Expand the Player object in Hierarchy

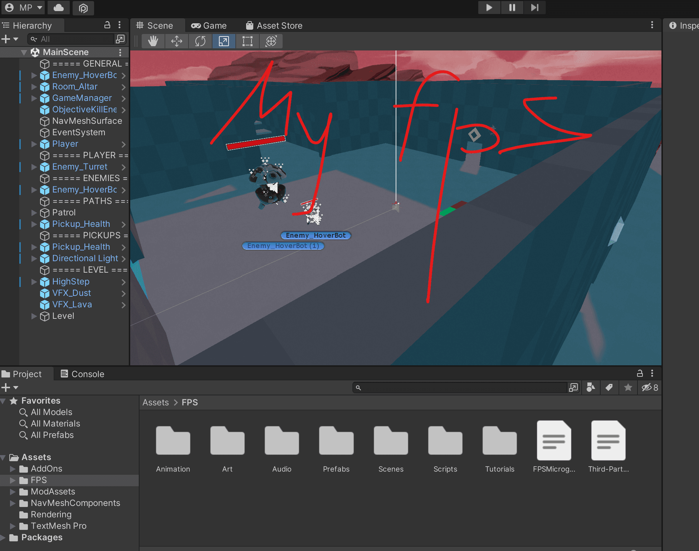pyautogui.click(x=34, y=144)
